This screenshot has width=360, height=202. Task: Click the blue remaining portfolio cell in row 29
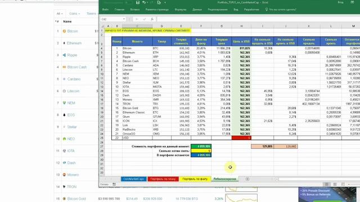pyautogui.click(x=201, y=155)
